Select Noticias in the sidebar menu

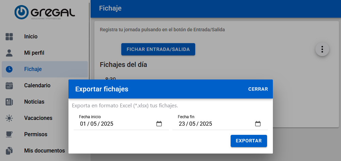[x=34, y=102]
